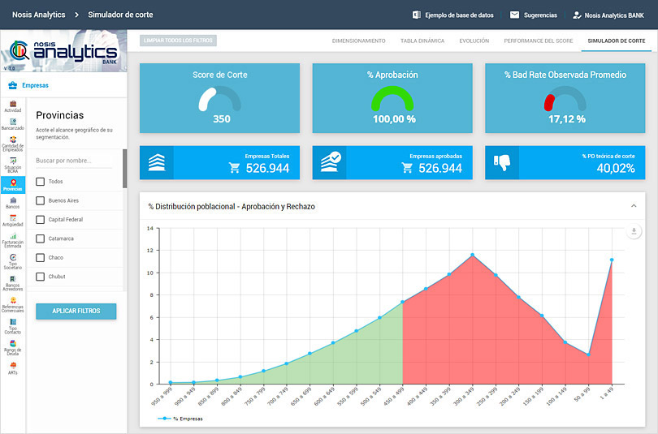Collapse the Distribución poblacional panel
Screen dimensions: 658x434
[634, 206]
